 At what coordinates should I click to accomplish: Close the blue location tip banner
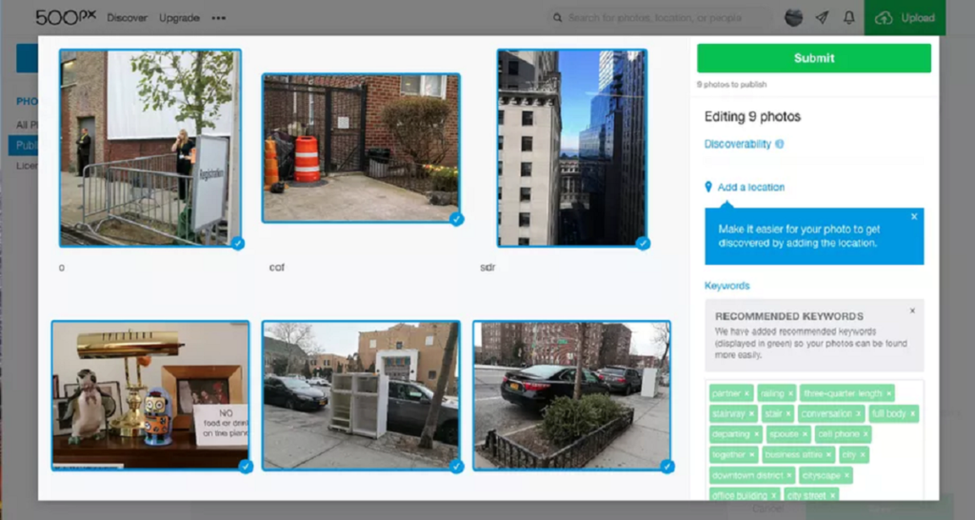pyautogui.click(x=914, y=217)
